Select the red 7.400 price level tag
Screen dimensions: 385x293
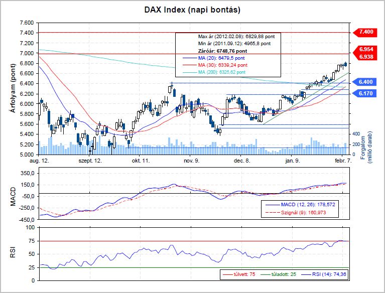[x=365, y=32]
